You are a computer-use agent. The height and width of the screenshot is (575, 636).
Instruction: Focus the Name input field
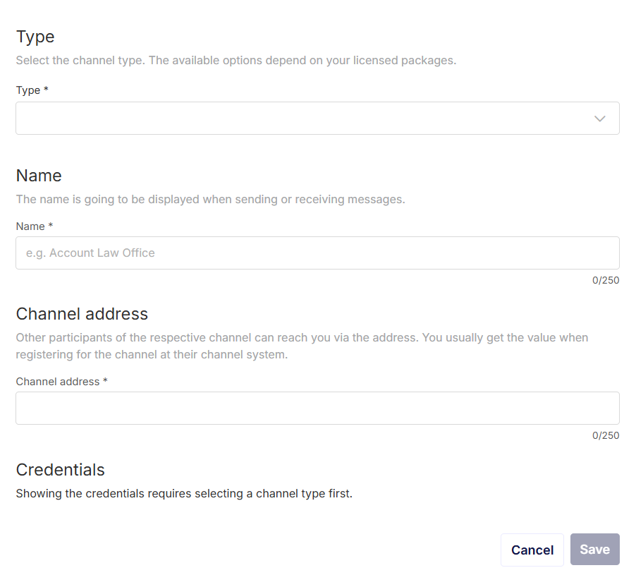317,253
